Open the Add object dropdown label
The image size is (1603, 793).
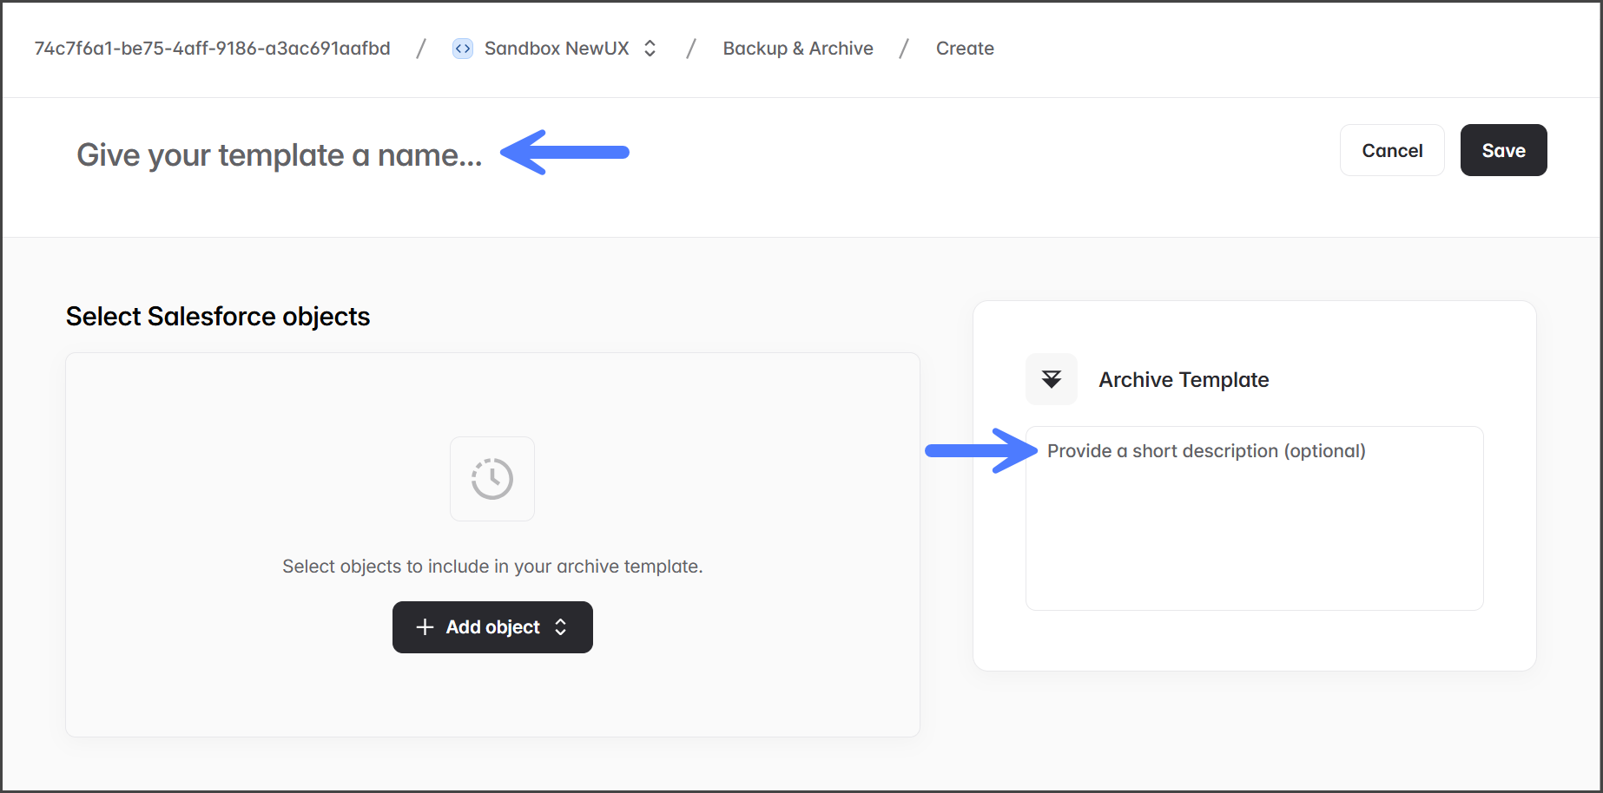point(492,627)
